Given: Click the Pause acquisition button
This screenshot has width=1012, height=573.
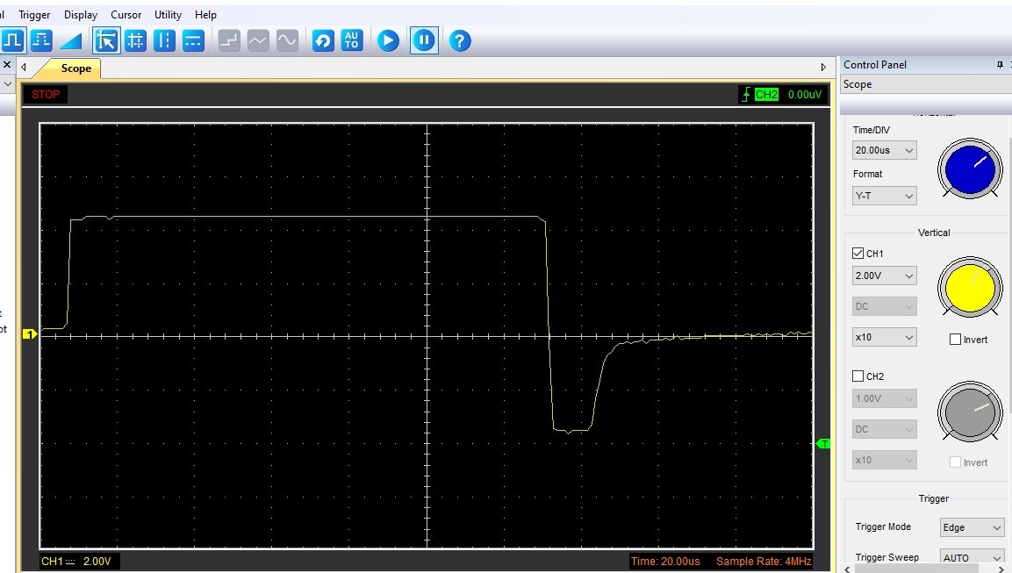Looking at the screenshot, I should (x=424, y=40).
